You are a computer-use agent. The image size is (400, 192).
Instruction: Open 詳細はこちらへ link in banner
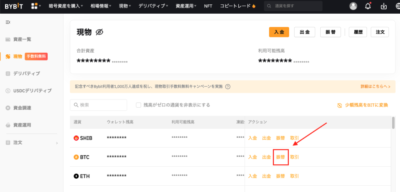pos(375,87)
